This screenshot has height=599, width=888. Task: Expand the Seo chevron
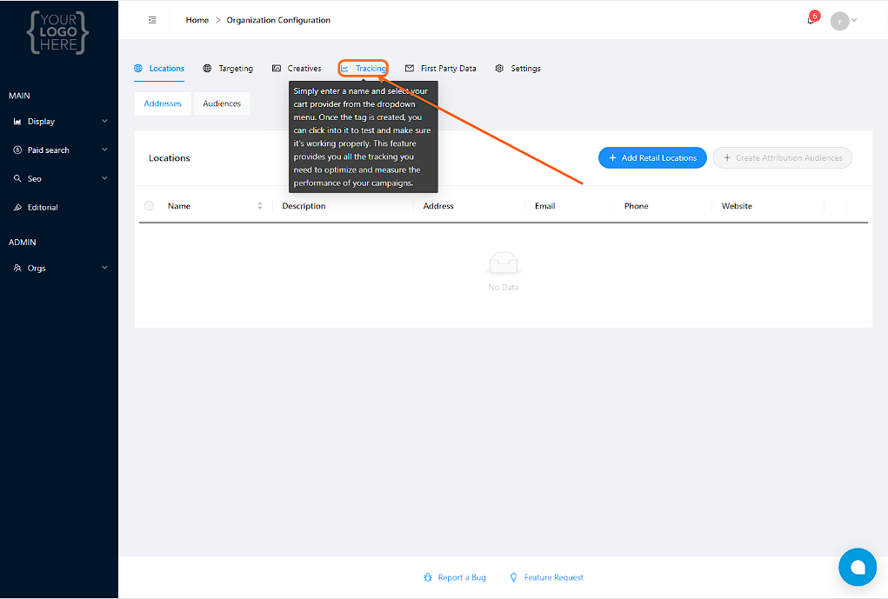(104, 178)
